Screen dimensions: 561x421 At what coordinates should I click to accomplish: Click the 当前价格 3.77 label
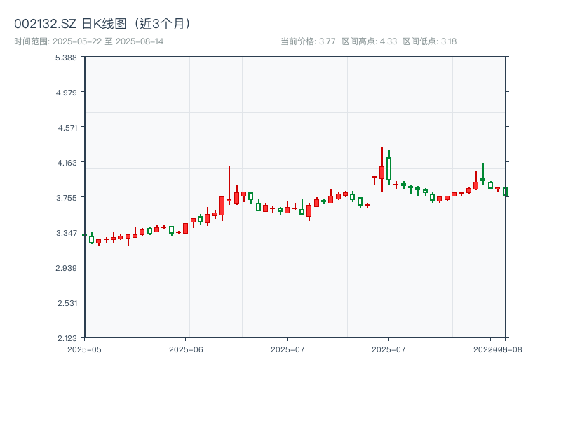click(308, 41)
